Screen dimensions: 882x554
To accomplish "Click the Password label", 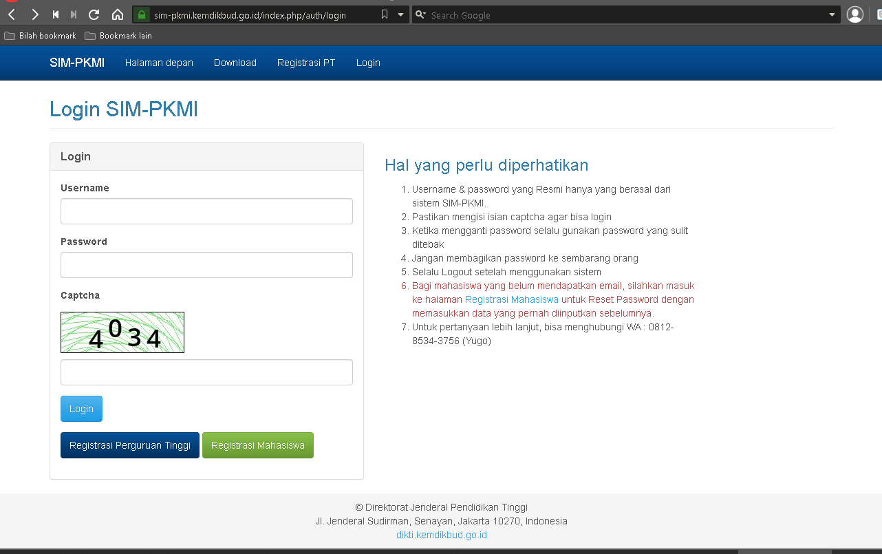I will point(84,242).
